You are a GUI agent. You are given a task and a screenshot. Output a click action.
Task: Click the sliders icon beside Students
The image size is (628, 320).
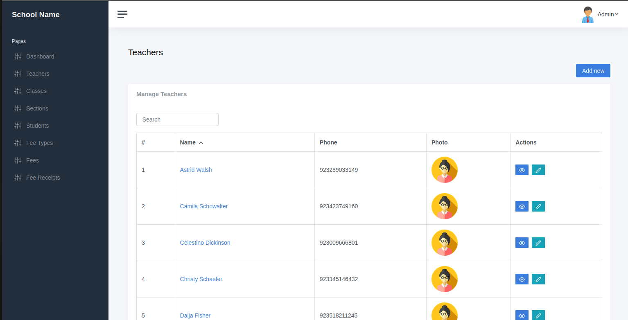(17, 126)
